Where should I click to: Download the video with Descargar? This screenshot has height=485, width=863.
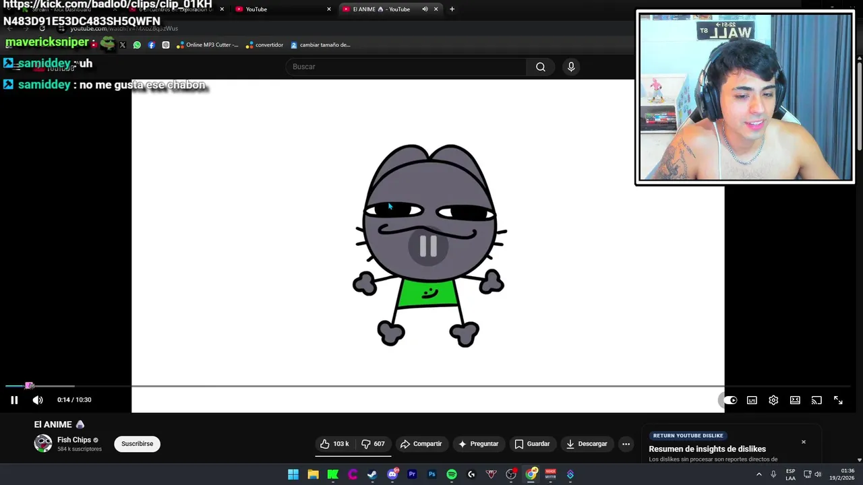click(x=587, y=444)
